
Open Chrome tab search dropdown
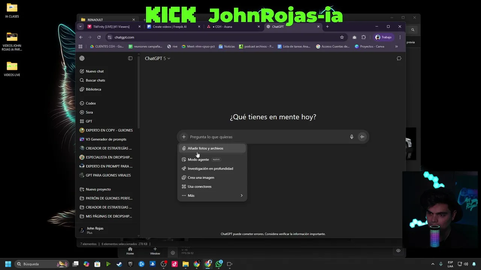(80, 27)
